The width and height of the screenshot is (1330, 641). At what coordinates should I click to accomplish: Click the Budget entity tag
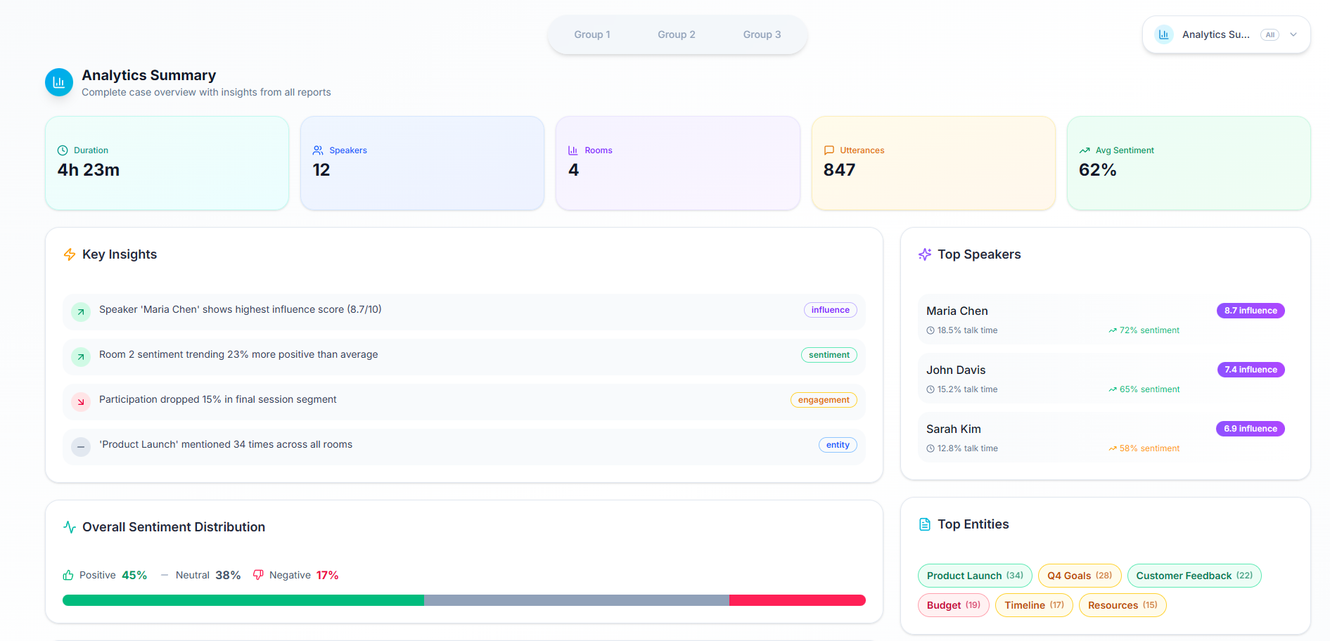[954, 605]
